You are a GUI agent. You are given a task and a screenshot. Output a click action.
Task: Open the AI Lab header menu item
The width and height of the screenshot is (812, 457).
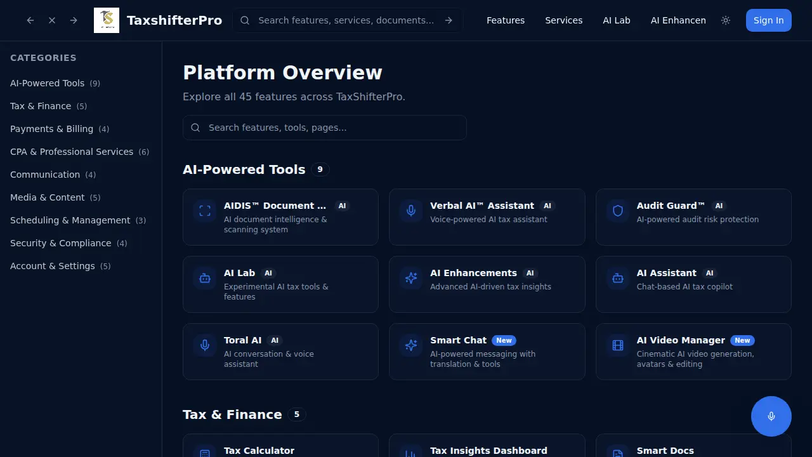click(617, 20)
